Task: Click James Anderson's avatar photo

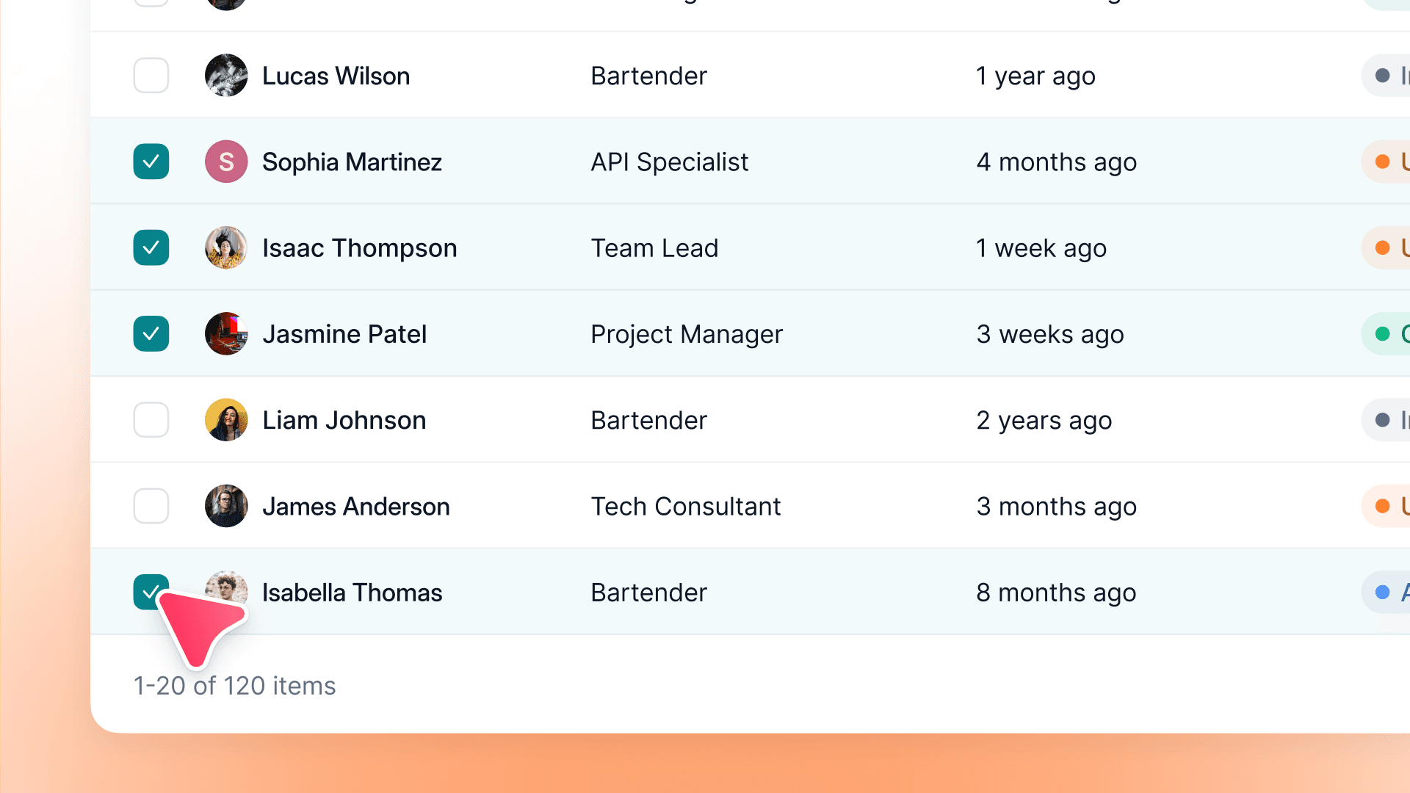Action: coord(226,506)
